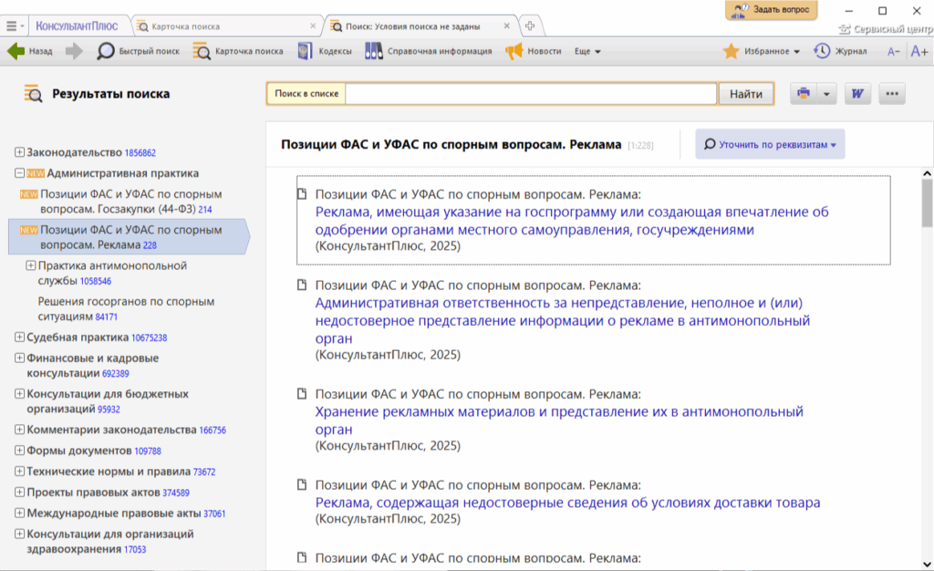Click the green Назад back arrow

coord(16,51)
